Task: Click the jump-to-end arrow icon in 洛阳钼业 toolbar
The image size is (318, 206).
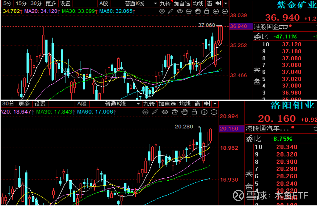Action: click(207, 104)
